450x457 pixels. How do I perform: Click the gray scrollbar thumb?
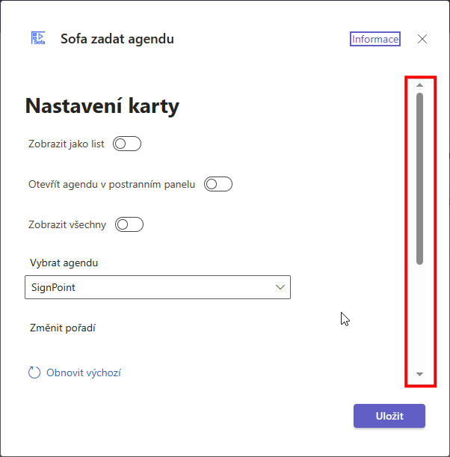coord(419,179)
